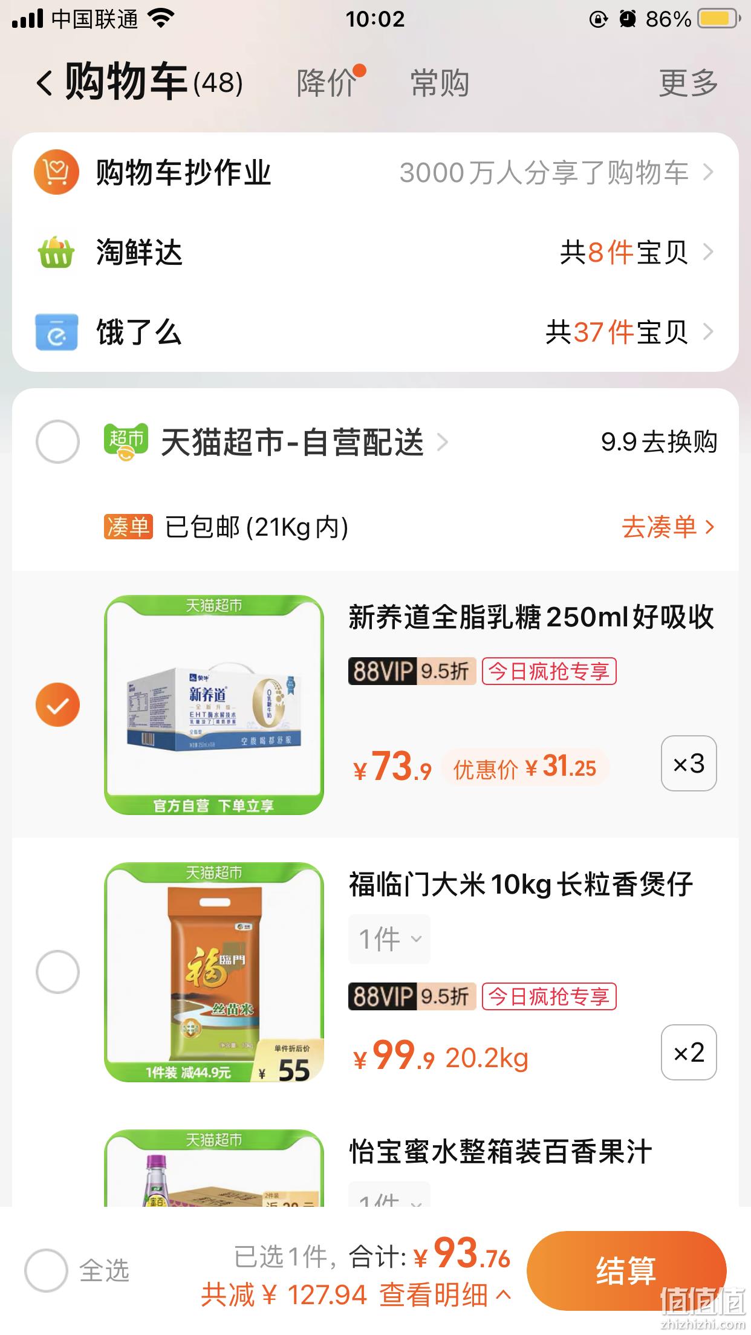
Task: Select the 福临门大米 10kg item checkbox
Action: [x=57, y=972]
